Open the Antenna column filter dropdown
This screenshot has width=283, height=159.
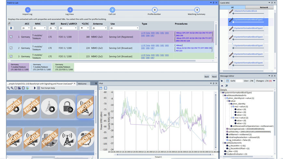(106, 28)
